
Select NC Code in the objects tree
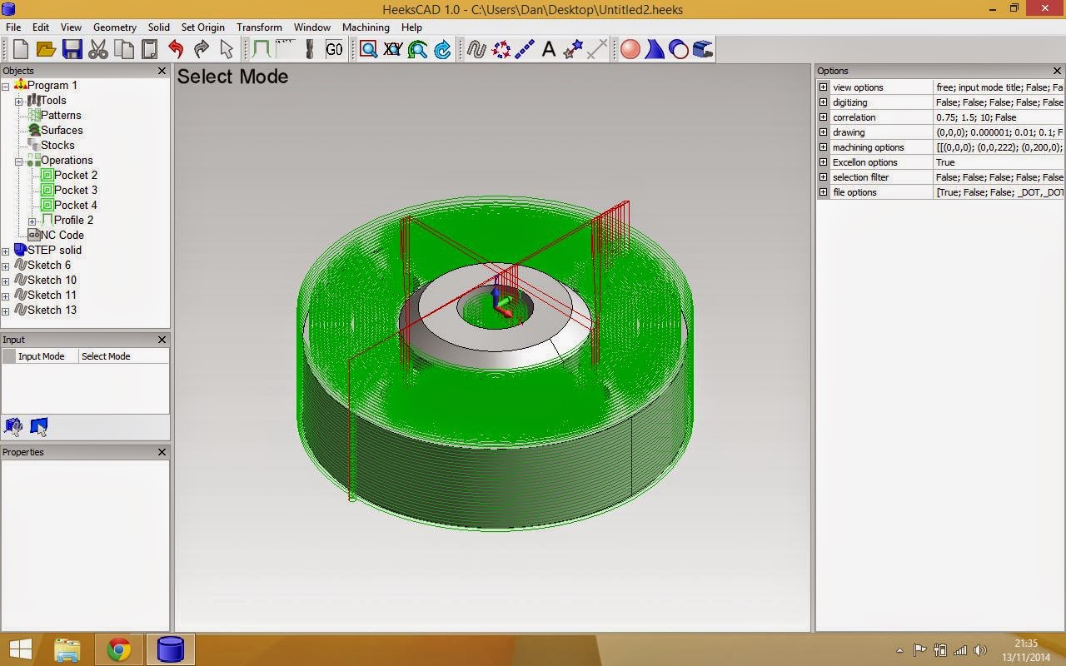point(62,235)
